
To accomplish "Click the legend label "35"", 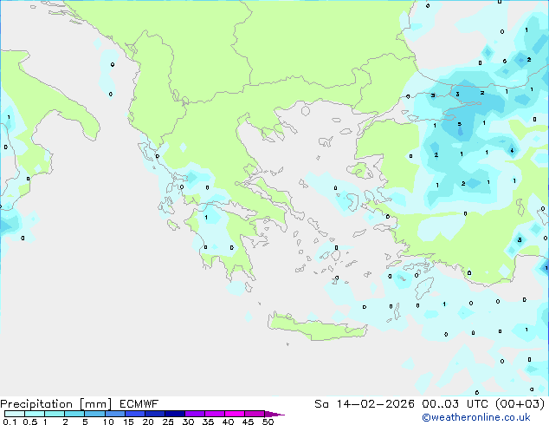I will click(208, 422).
